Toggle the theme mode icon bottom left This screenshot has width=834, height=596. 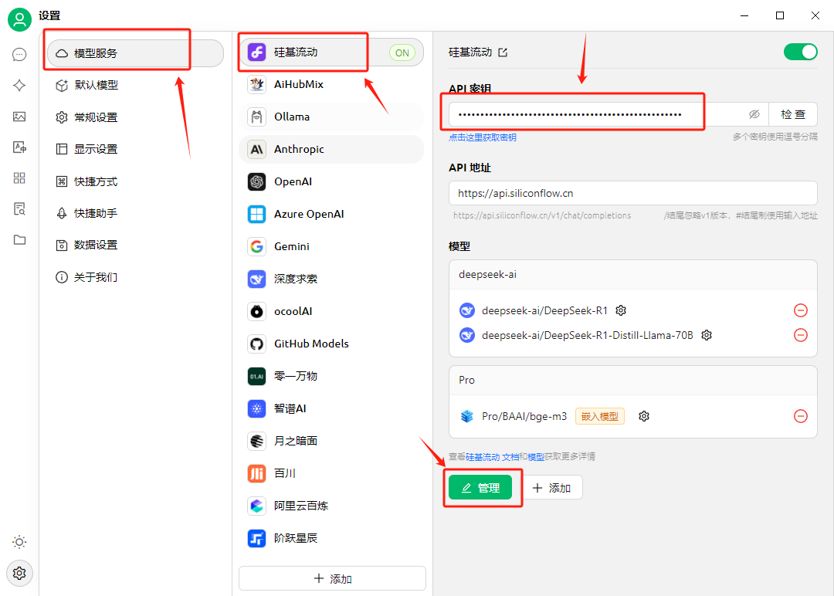tap(19, 542)
